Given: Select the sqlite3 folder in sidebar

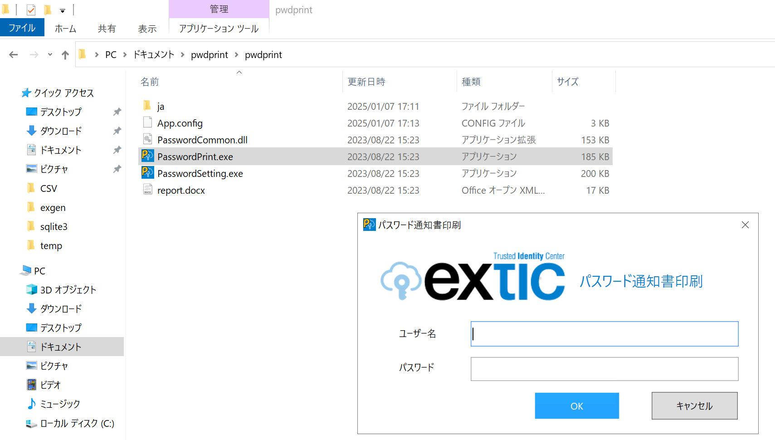Looking at the screenshot, I should (x=54, y=227).
